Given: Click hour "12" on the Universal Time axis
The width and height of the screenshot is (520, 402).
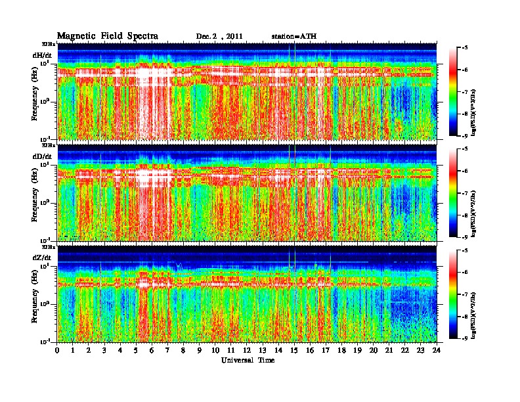Looking at the screenshot, I should (247, 350).
